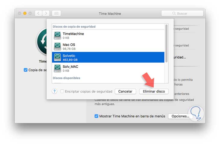The image size is (220, 144).
Task: Show all preferences grid button
Action: pyautogui.click(x=56, y=14)
